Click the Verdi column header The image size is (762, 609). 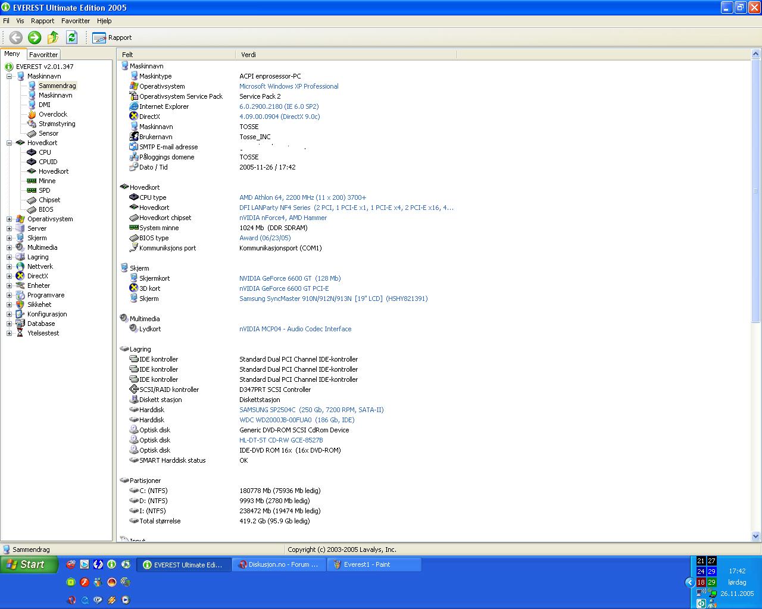tap(346, 54)
